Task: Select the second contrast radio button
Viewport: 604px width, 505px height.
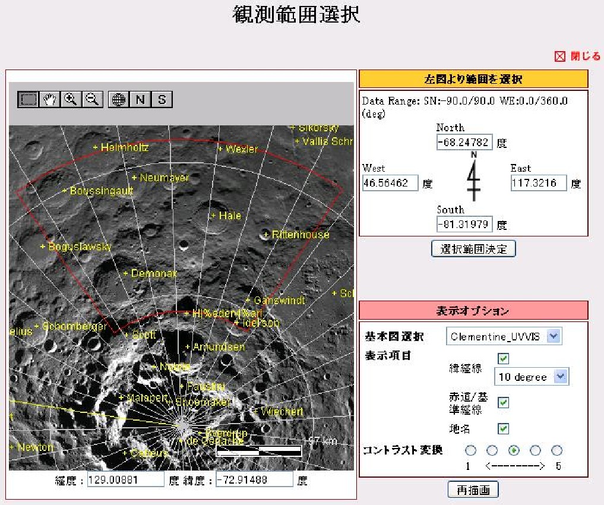Action: (x=492, y=450)
